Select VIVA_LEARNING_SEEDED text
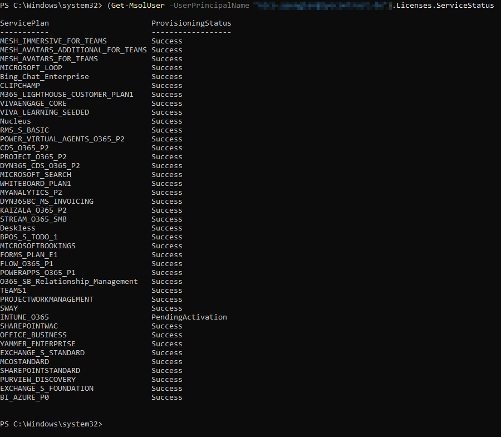 tap(45, 112)
